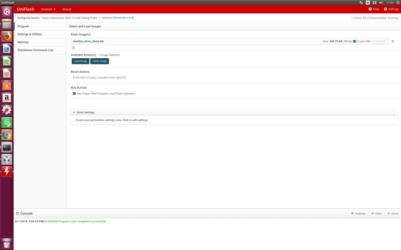This screenshot has width=401, height=250.
Task: Click the battery indicator in the top panel
Action: (x=374, y=3)
